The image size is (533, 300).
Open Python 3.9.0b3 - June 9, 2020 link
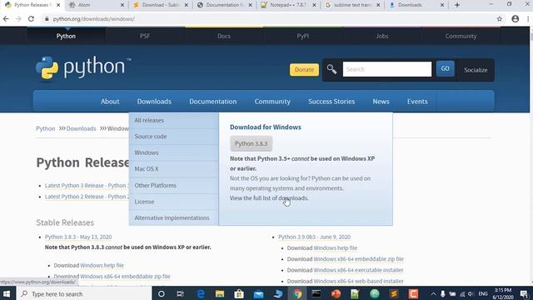point(315,237)
